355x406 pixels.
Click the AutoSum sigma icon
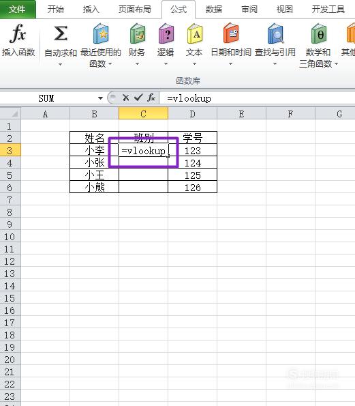coord(61,33)
